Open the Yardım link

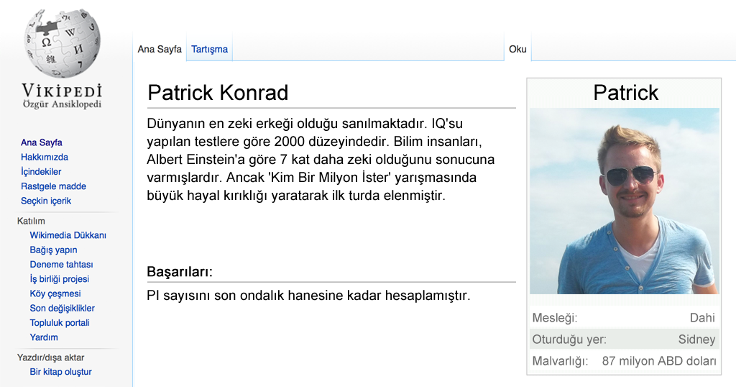click(44, 337)
